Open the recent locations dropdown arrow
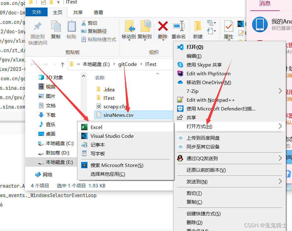 (54, 64)
